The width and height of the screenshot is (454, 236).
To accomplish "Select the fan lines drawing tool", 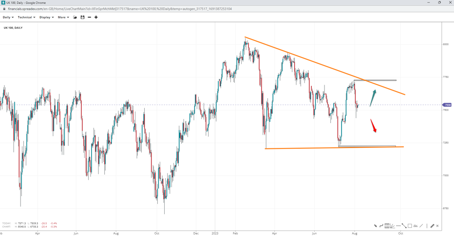I will [393, 226].
